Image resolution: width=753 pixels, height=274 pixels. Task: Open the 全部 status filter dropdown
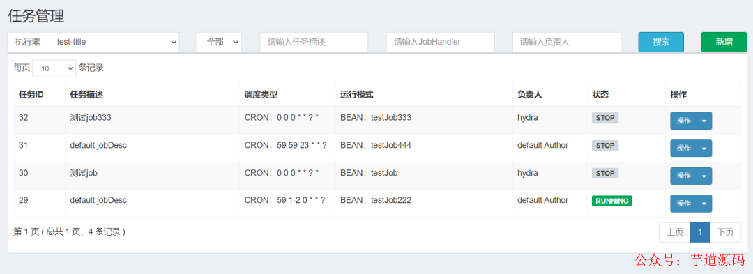coord(219,43)
